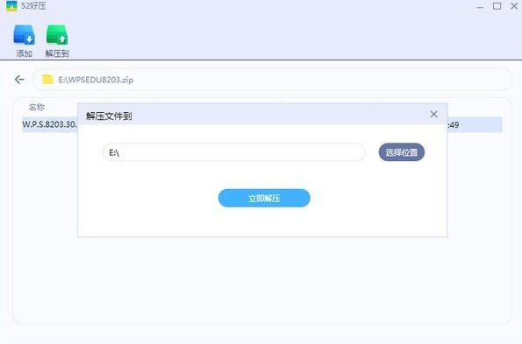Click the E:\ destination path field
Viewport: 522px width, 344px height.
[x=233, y=152]
